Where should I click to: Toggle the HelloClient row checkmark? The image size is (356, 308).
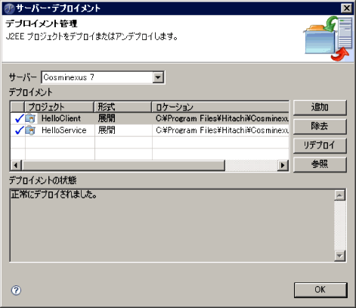(x=19, y=118)
